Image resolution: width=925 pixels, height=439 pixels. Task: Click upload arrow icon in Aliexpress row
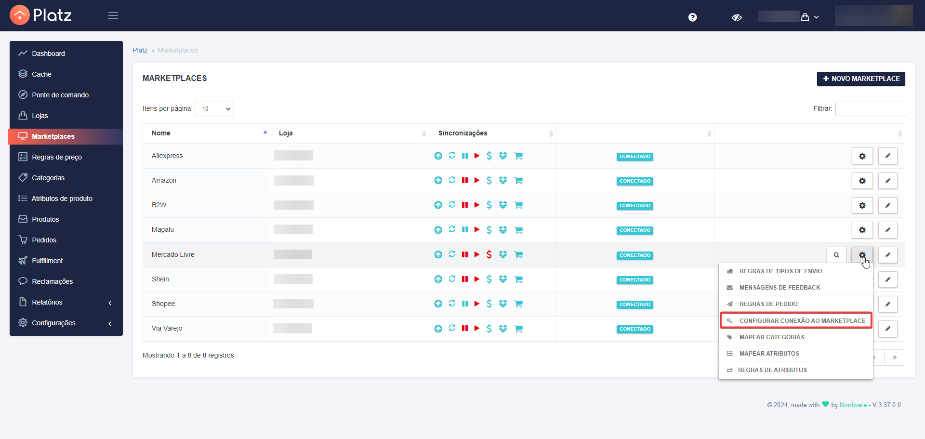438,156
